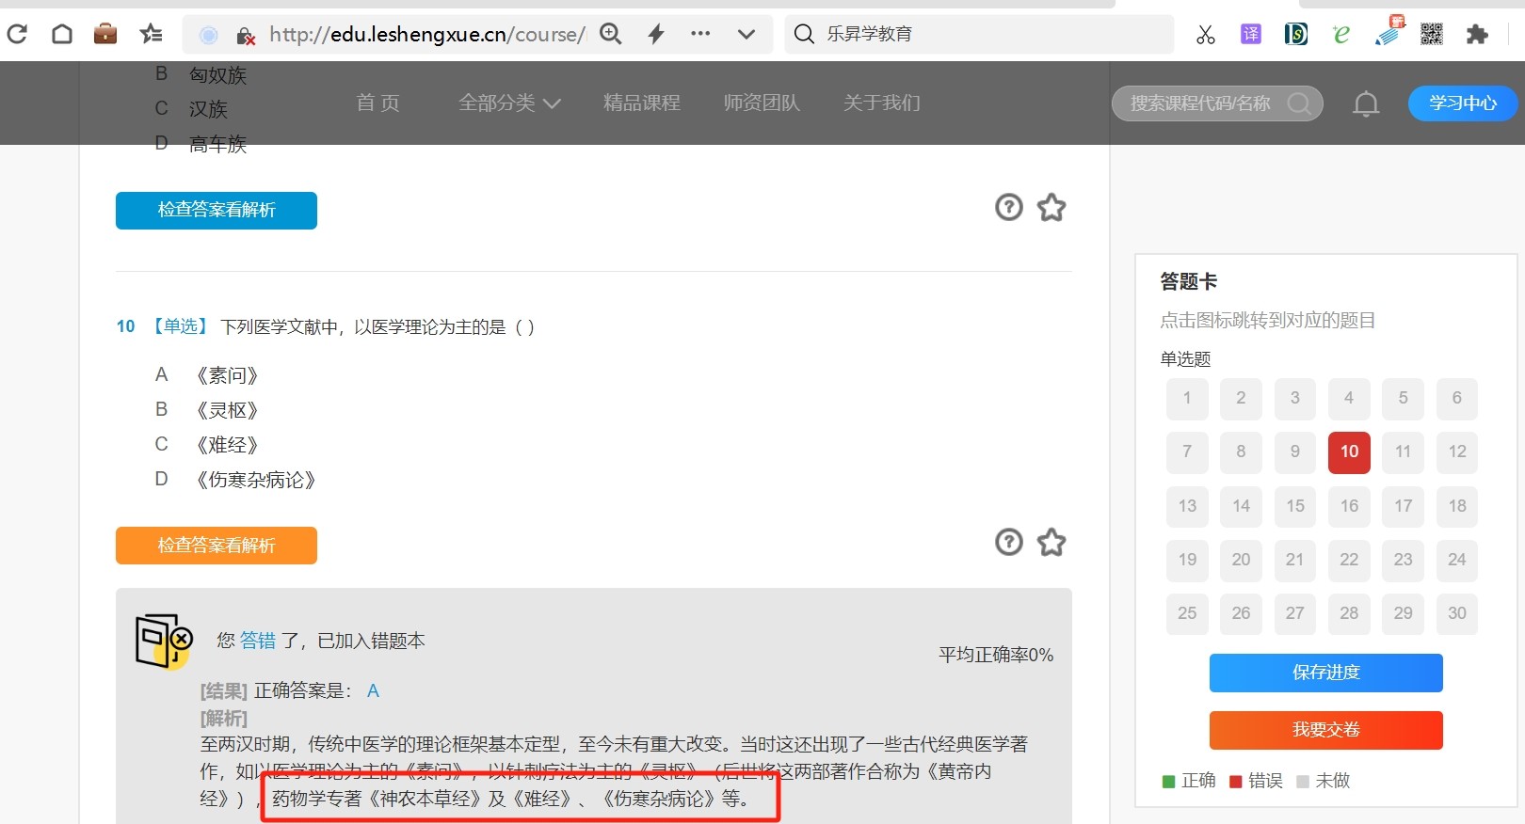Select option C 汉族
This screenshot has width=1525, height=824.
(192, 109)
